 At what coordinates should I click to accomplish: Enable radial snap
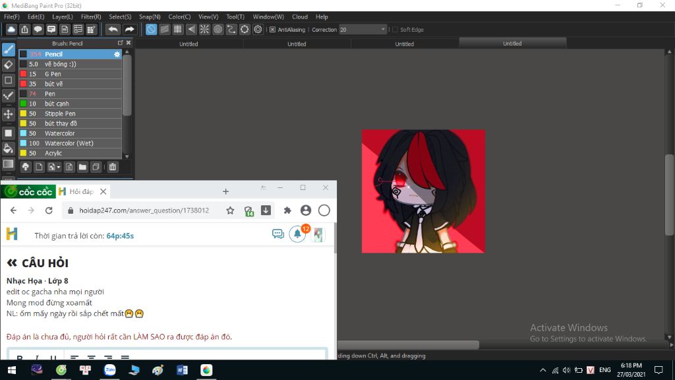[204, 29]
